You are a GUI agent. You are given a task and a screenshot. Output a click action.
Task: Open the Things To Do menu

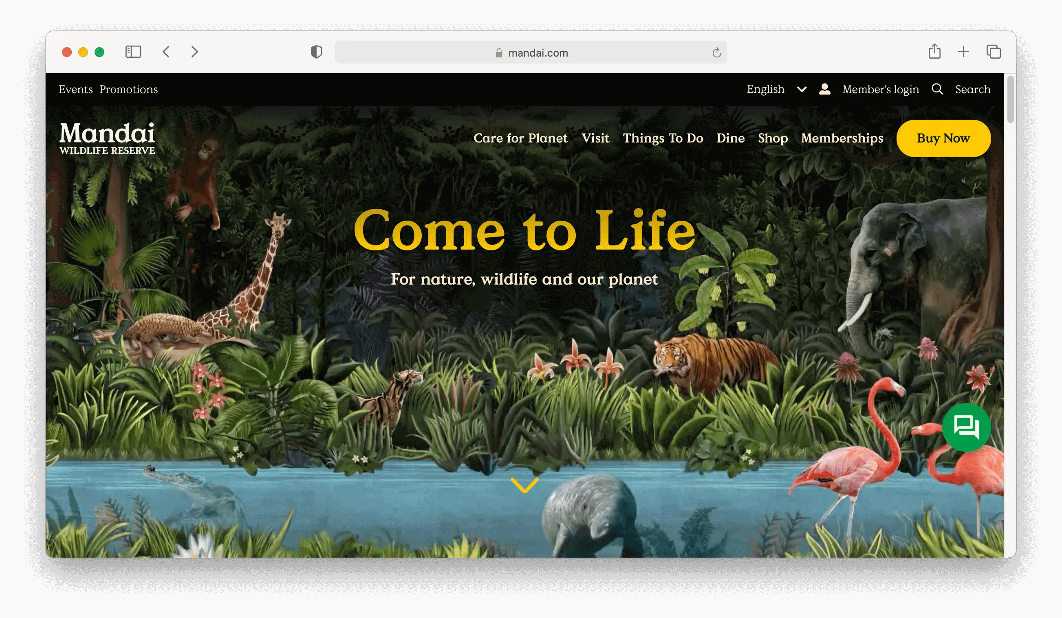click(663, 138)
